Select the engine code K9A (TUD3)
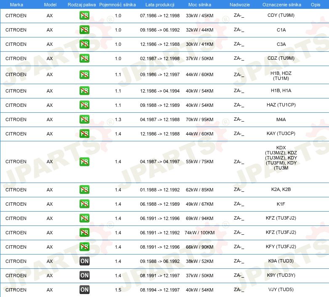The width and height of the screenshot is (329, 297). [281, 261]
